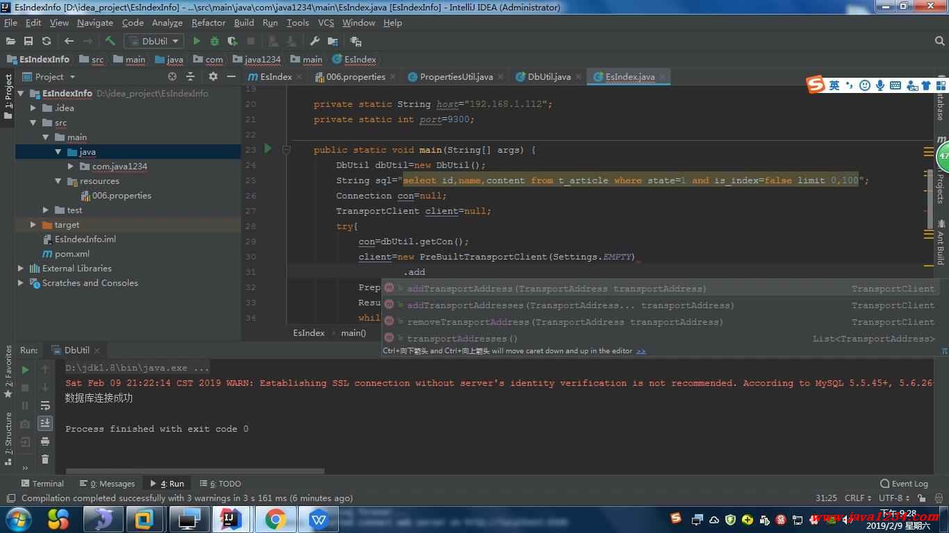Switch to the PropertiesUtil.java tab

[x=456, y=77]
